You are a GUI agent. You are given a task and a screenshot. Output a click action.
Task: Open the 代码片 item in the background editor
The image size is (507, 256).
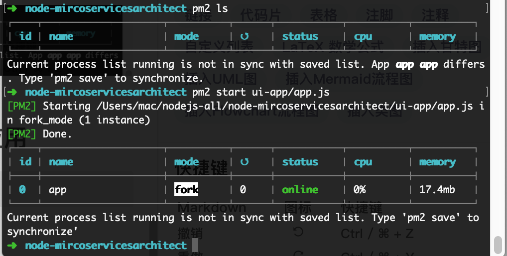pos(260,15)
